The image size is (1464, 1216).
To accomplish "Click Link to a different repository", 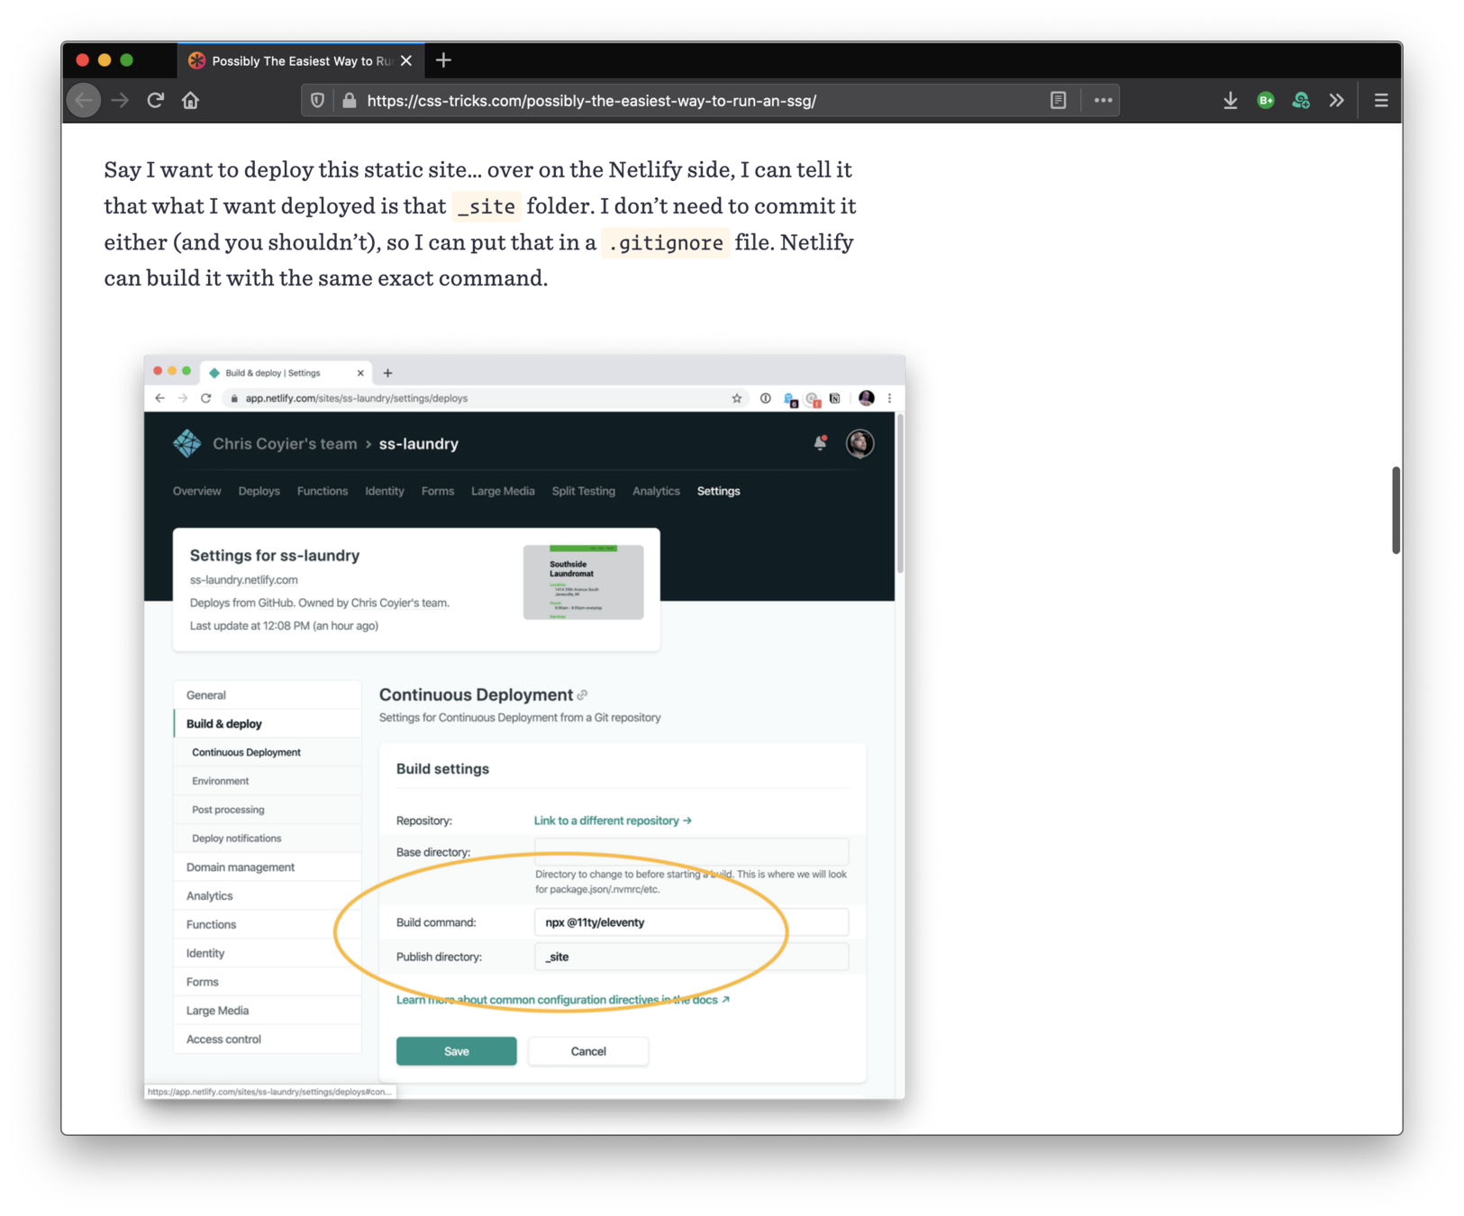I will (613, 821).
